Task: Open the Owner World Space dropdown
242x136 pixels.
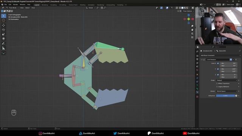Action: (227, 91)
